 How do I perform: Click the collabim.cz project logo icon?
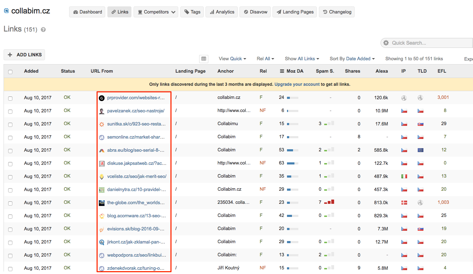(6, 11)
